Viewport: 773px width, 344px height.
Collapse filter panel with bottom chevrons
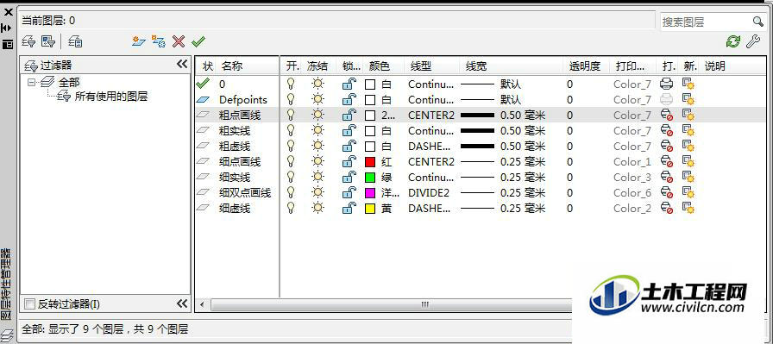pos(182,303)
